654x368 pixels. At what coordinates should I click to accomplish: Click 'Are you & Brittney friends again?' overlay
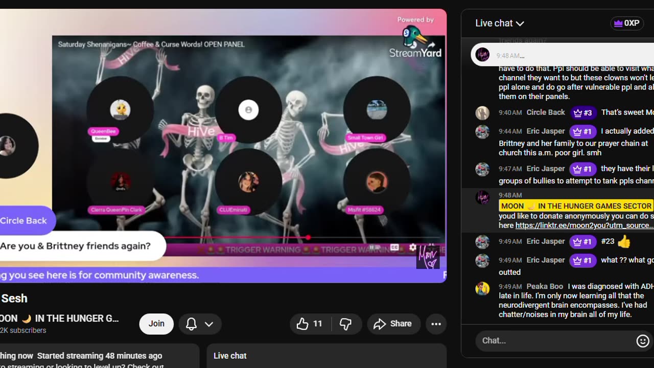[x=76, y=246]
